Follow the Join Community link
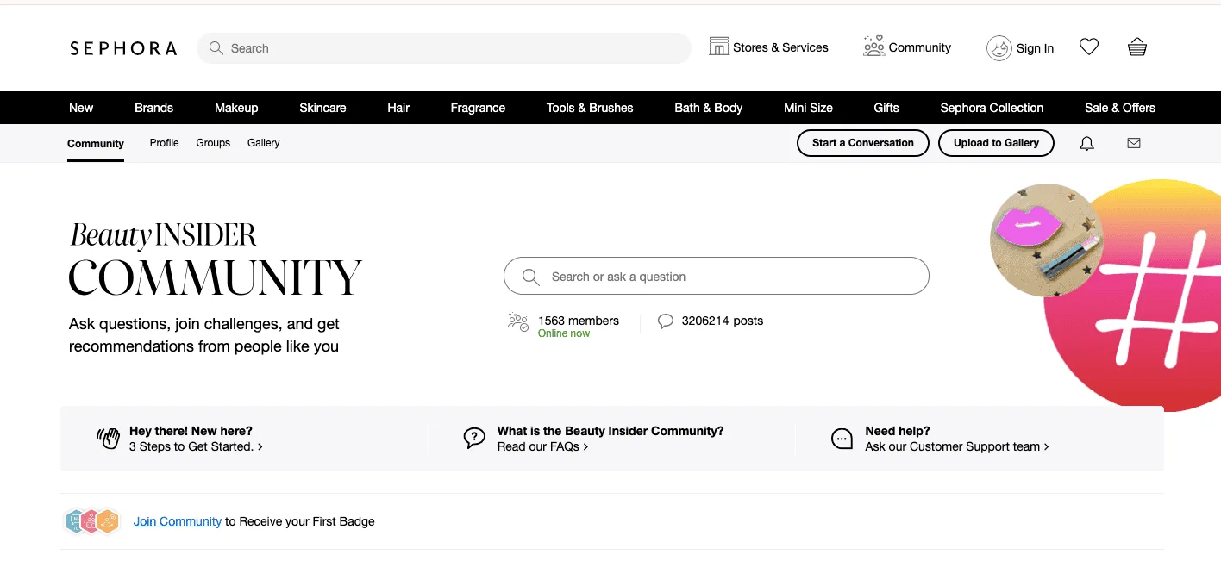 point(178,521)
